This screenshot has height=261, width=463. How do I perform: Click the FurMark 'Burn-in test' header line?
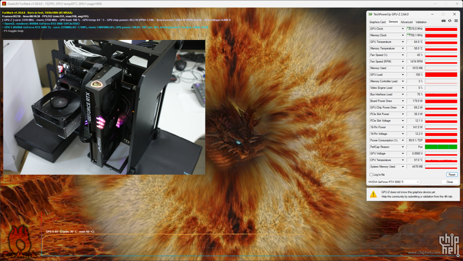click(x=37, y=13)
